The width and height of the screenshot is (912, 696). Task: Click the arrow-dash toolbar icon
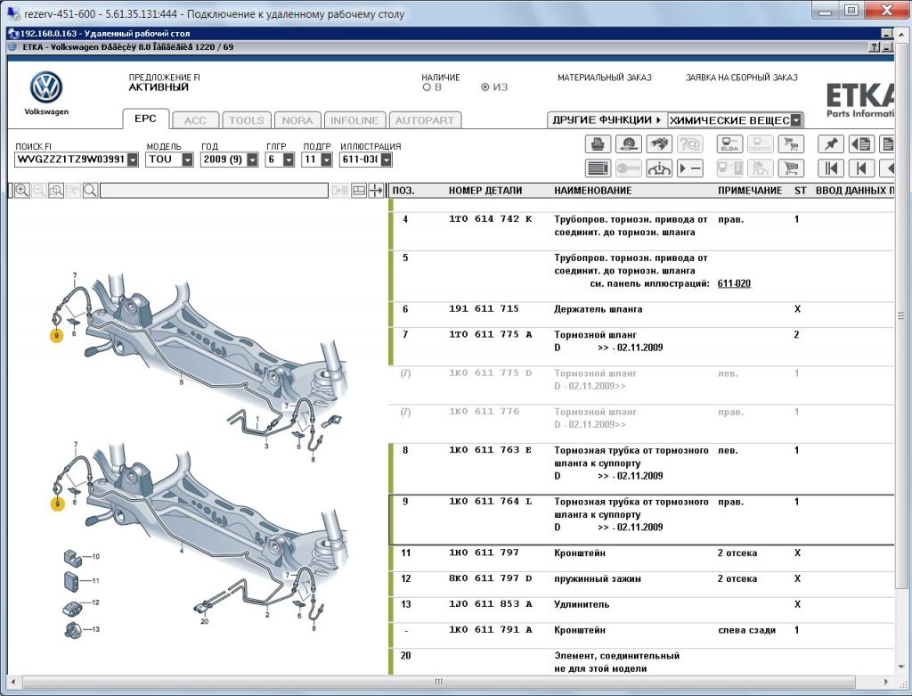pos(690,168)
